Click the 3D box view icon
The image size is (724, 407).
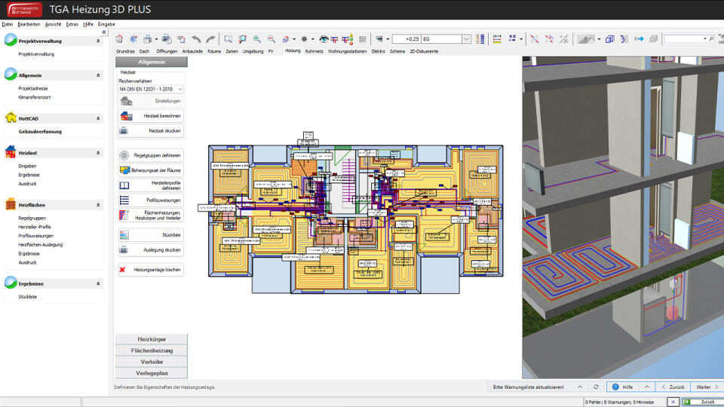(x=610, y=38)
